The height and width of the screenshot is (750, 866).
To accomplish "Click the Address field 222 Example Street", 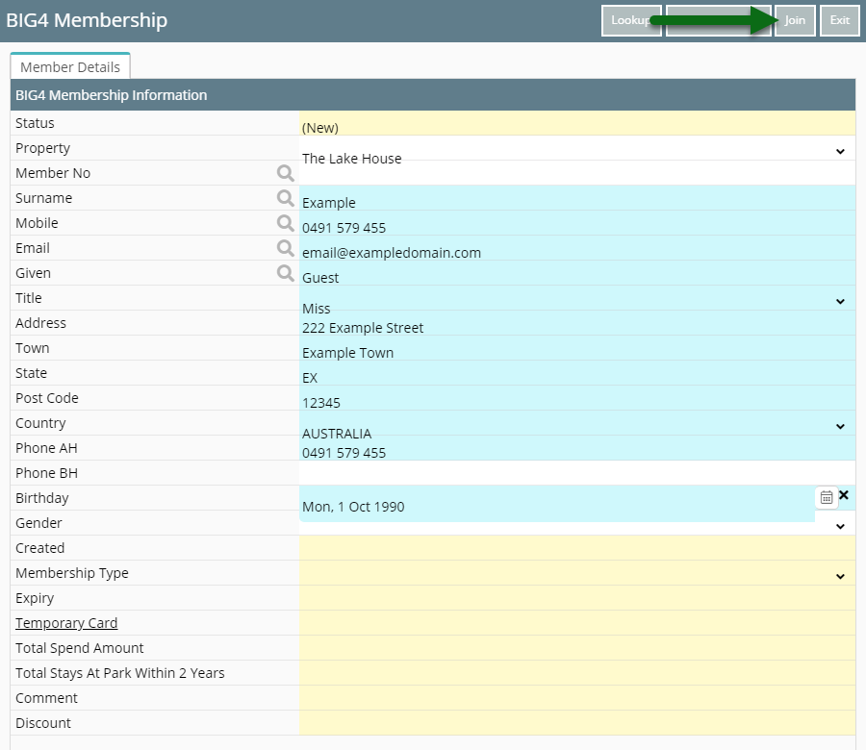I will [x=577, y=323].
